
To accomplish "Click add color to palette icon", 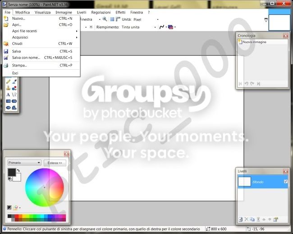I will pyautogui.click(x=9, y=208).
